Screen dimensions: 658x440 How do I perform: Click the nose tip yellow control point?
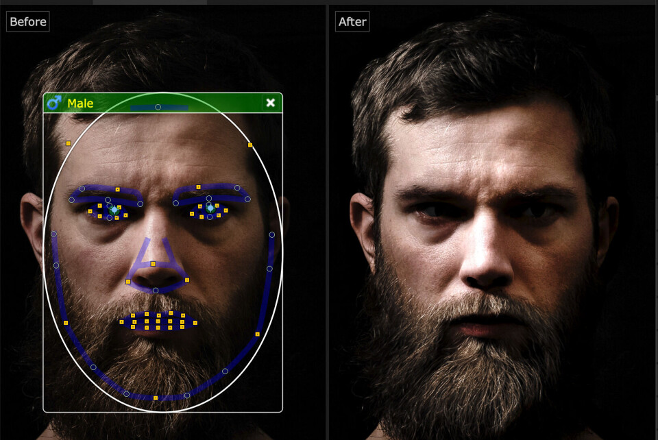click(x=153, y=264)
